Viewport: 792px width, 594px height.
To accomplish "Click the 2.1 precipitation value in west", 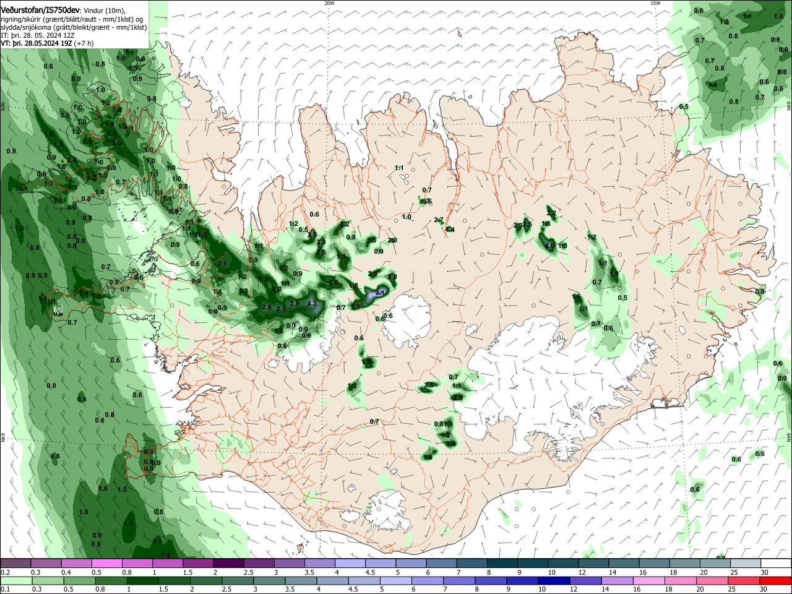I will point(223,264).
